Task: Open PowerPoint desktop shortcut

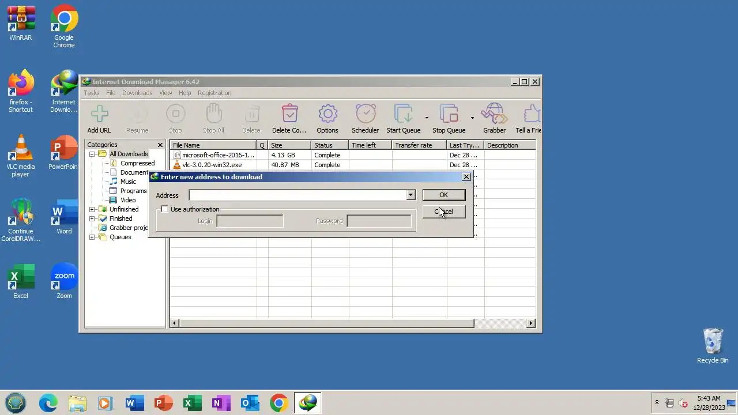Action: pos(64,153)
